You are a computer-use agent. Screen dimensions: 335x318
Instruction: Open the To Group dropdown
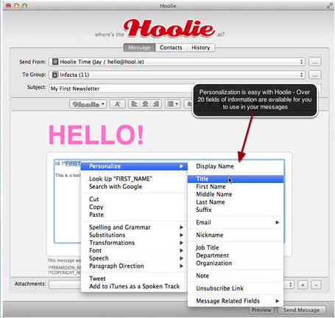177,75
